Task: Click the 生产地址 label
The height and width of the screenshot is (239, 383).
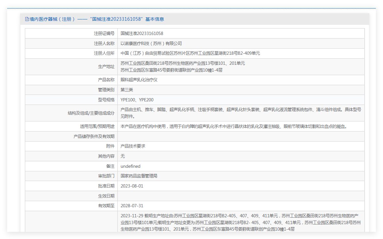Action: click(x=106, y=66)
